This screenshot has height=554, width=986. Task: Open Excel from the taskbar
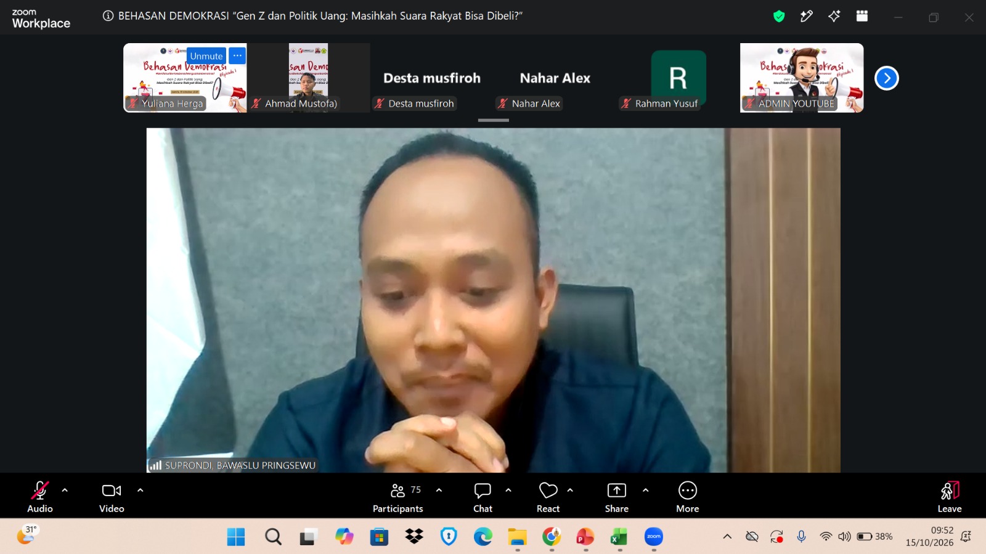[x=619, y=537]
